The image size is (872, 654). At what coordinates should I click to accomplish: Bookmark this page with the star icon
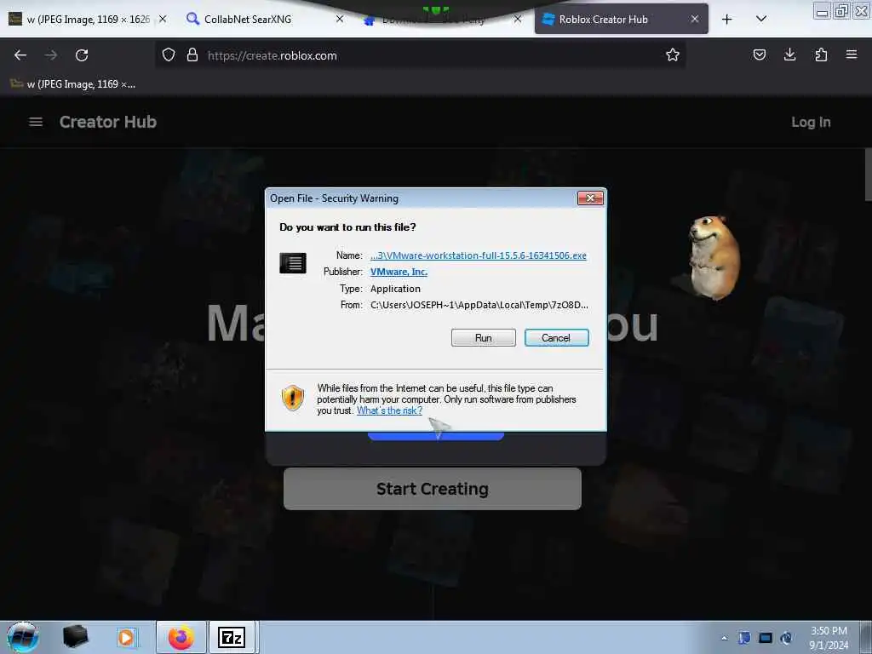(x=673, y=55)
